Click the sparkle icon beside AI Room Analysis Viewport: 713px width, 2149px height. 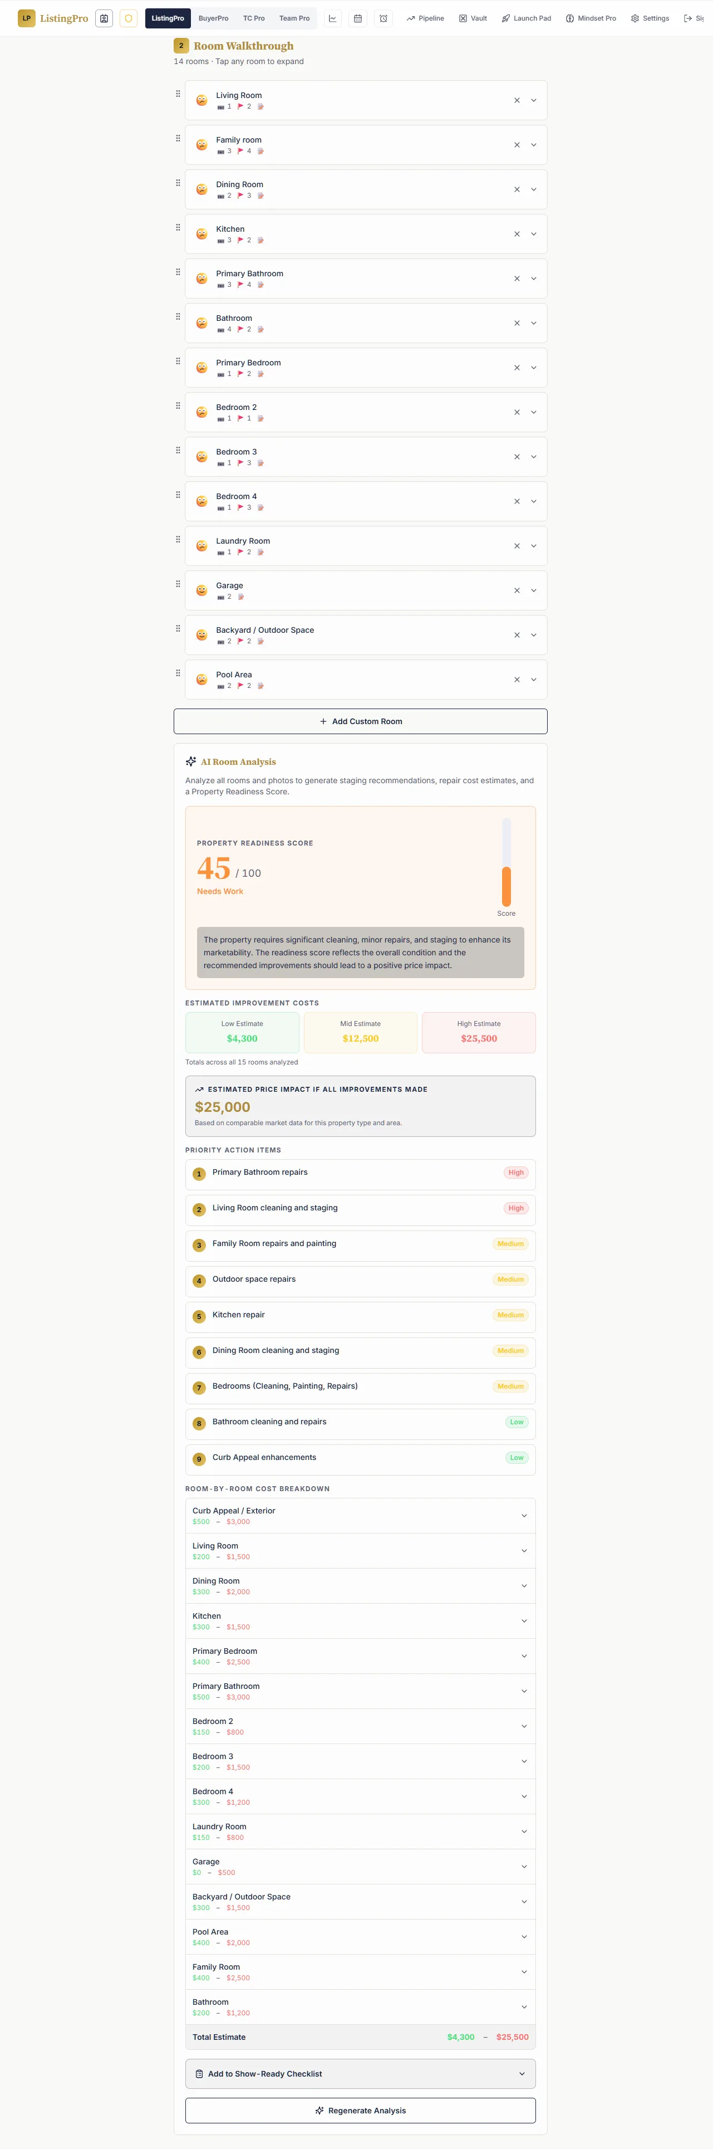(x=191, y=761)
